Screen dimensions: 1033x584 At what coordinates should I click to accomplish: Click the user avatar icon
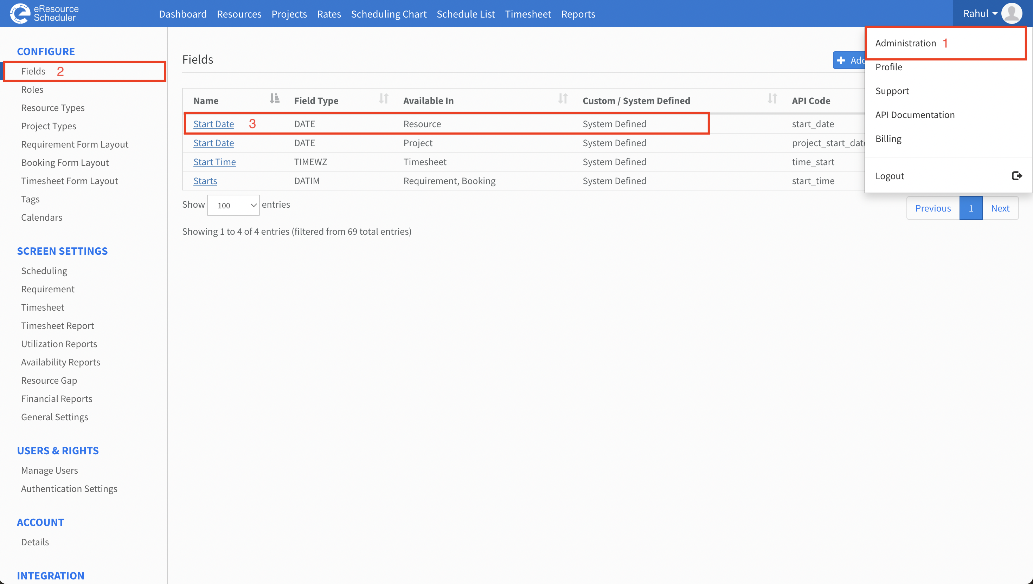[x=1012, y=13]
